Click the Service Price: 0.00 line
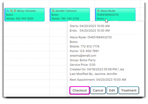 click(x=82, y=65)
